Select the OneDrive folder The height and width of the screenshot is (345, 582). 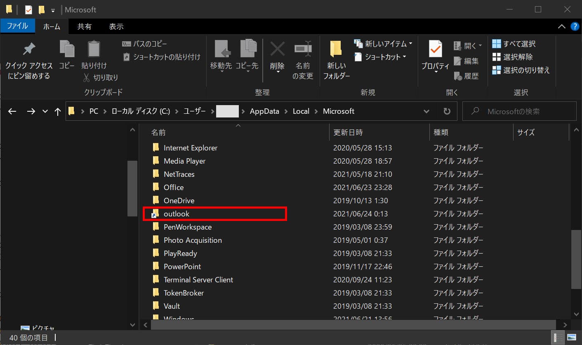click(x=179, y=200)
